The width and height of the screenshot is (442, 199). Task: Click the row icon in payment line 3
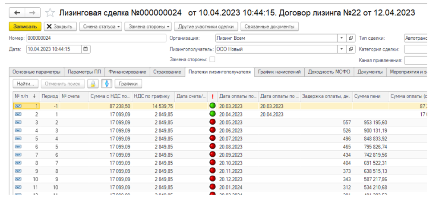click(x=18, y=123)
